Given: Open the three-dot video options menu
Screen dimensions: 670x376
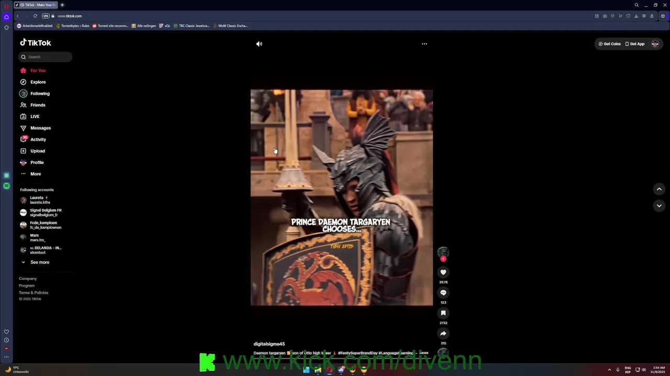Looking at the screenshot, I should (x=425, y=44).
